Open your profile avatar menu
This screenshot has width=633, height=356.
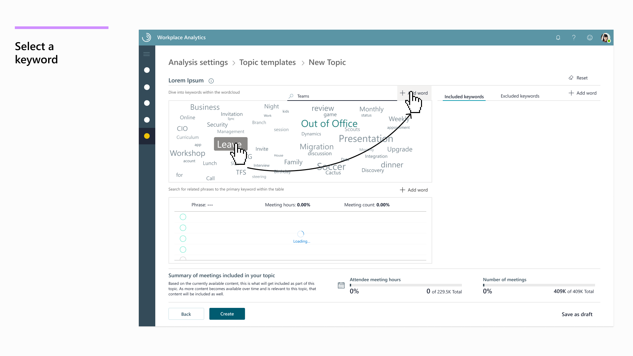pyautogui.click(x=606, y=38)
